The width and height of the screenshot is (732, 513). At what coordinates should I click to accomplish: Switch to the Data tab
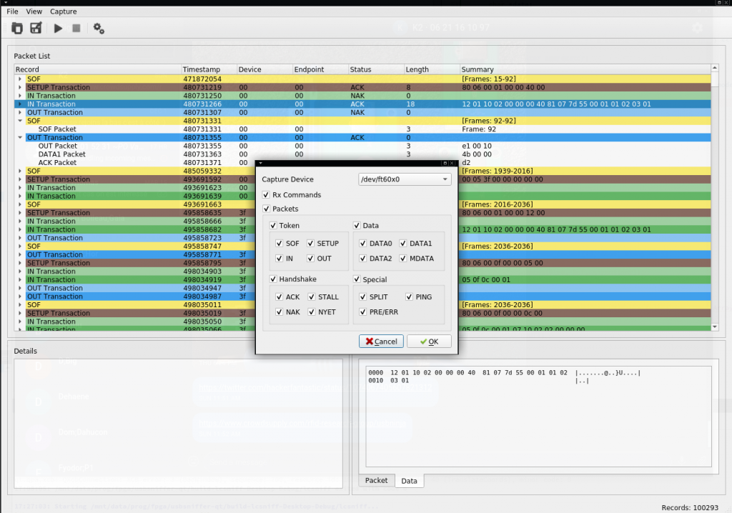point(409,481)
